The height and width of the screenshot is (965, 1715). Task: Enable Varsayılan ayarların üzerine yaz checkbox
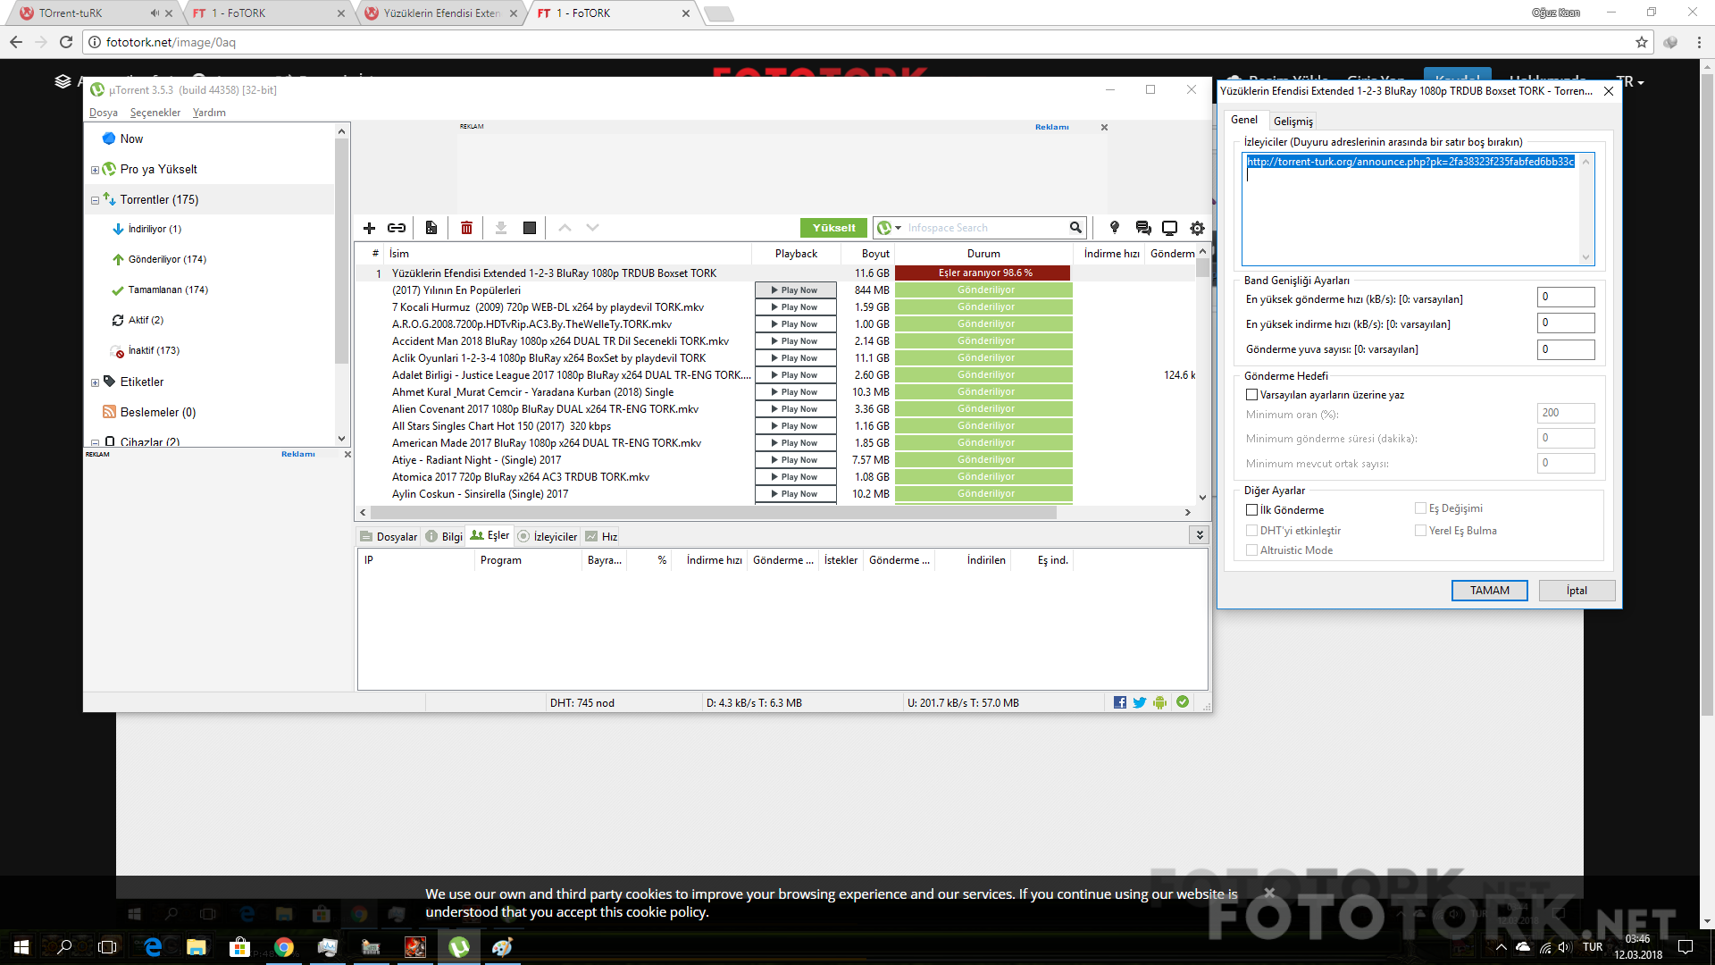(x=1251, y=395)
